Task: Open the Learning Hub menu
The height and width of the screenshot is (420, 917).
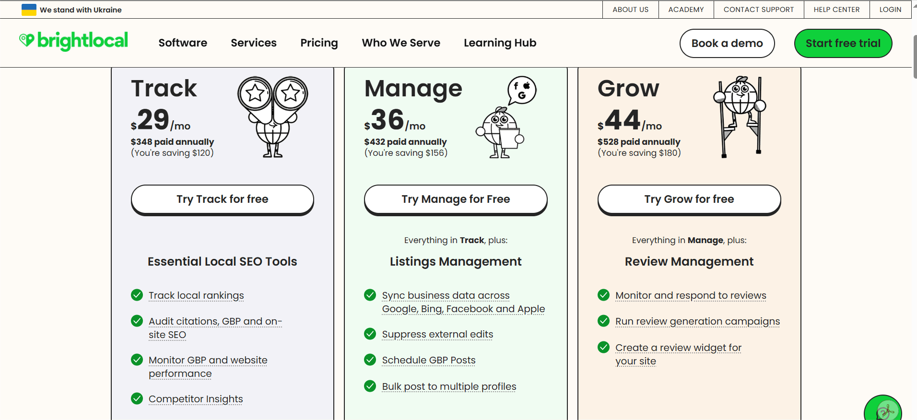Action: [x=500, y=43]
